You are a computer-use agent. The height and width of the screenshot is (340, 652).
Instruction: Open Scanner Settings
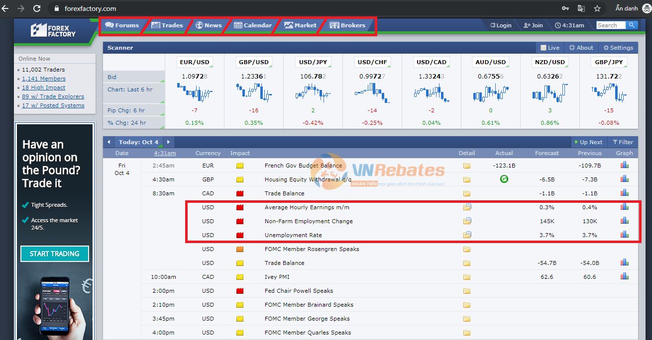click(x=618, y=48)
